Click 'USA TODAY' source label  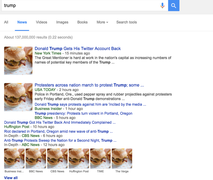[45, 90]
